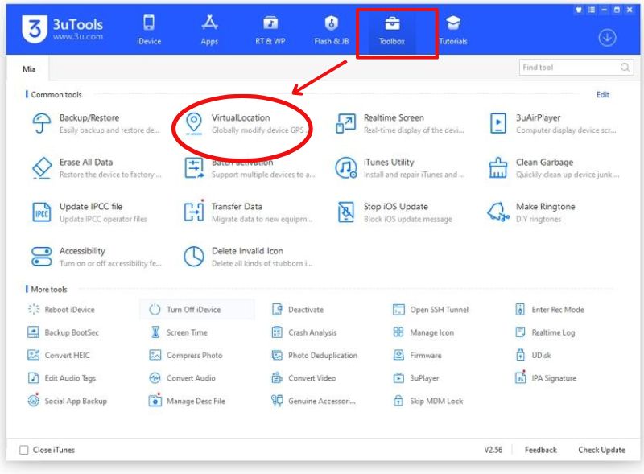Click the Feedback link
The height and width of the screenshot is (474, 644).
(x=540, y=450)
